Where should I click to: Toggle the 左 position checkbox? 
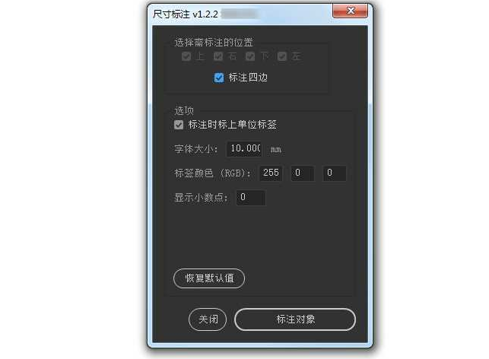pyautogui.click(x=282, y=56)
